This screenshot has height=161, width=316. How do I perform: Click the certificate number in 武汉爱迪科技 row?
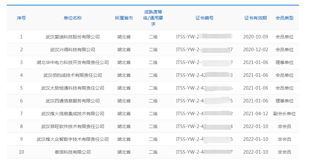204,37
